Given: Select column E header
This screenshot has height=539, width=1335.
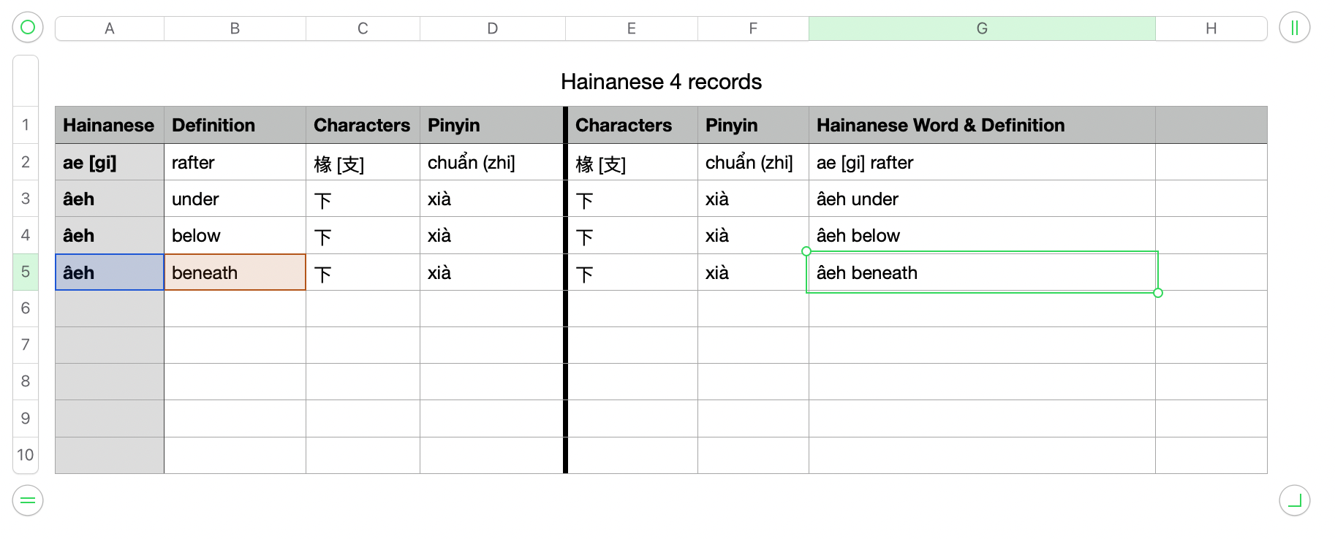Looking at the screenshot, I should pyautogui.click(x=632, y=28).
